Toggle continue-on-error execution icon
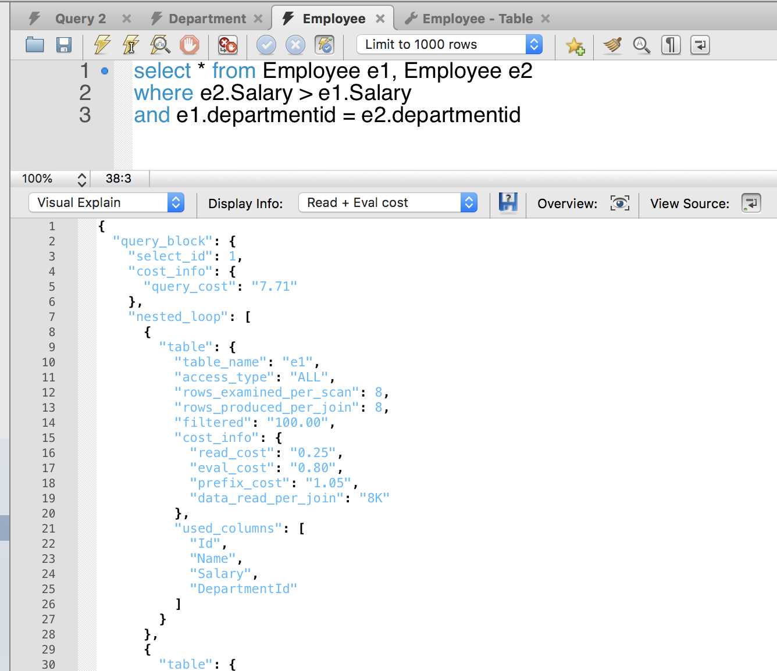777x671 pixels. tap(227, 45)
